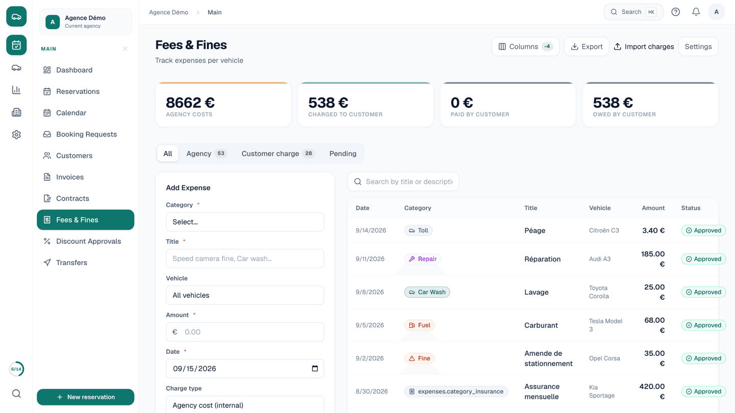735x413 pixels.
Task: Open Calendar in the sidebar
Action: click(85, 113)
